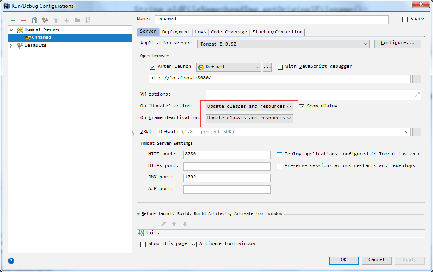Expand the Defaults tree node

coord(11,46)
